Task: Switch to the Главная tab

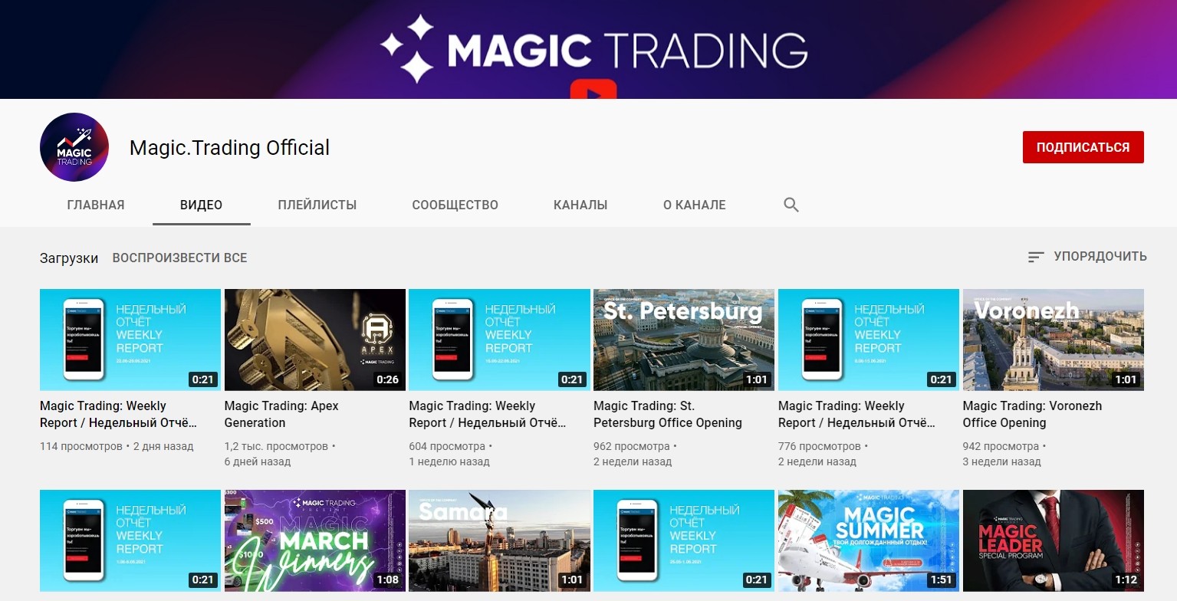Action: click(96, 205)
